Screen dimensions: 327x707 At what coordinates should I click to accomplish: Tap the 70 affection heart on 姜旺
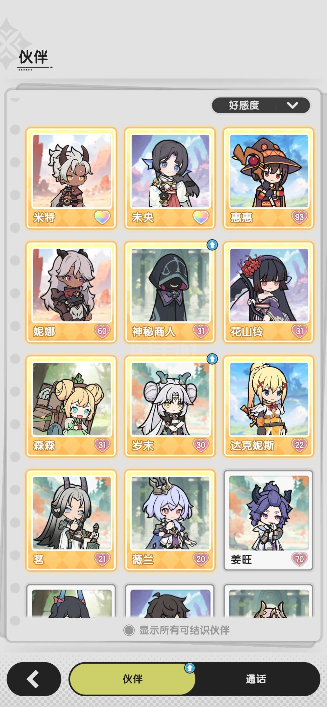(x=299, y=559)
